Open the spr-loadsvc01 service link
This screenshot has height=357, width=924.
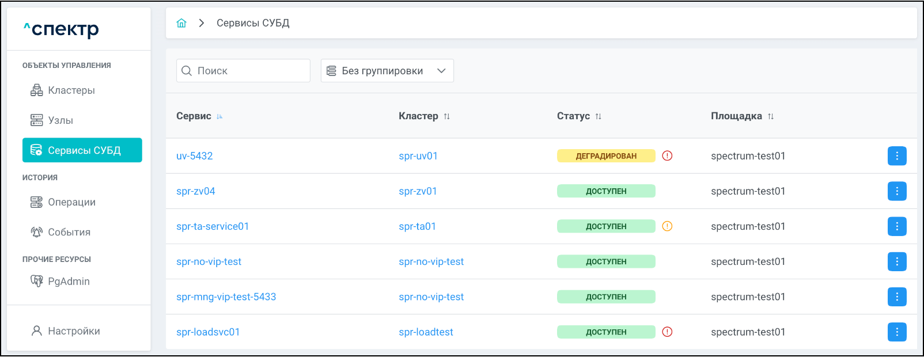[208, 332]
